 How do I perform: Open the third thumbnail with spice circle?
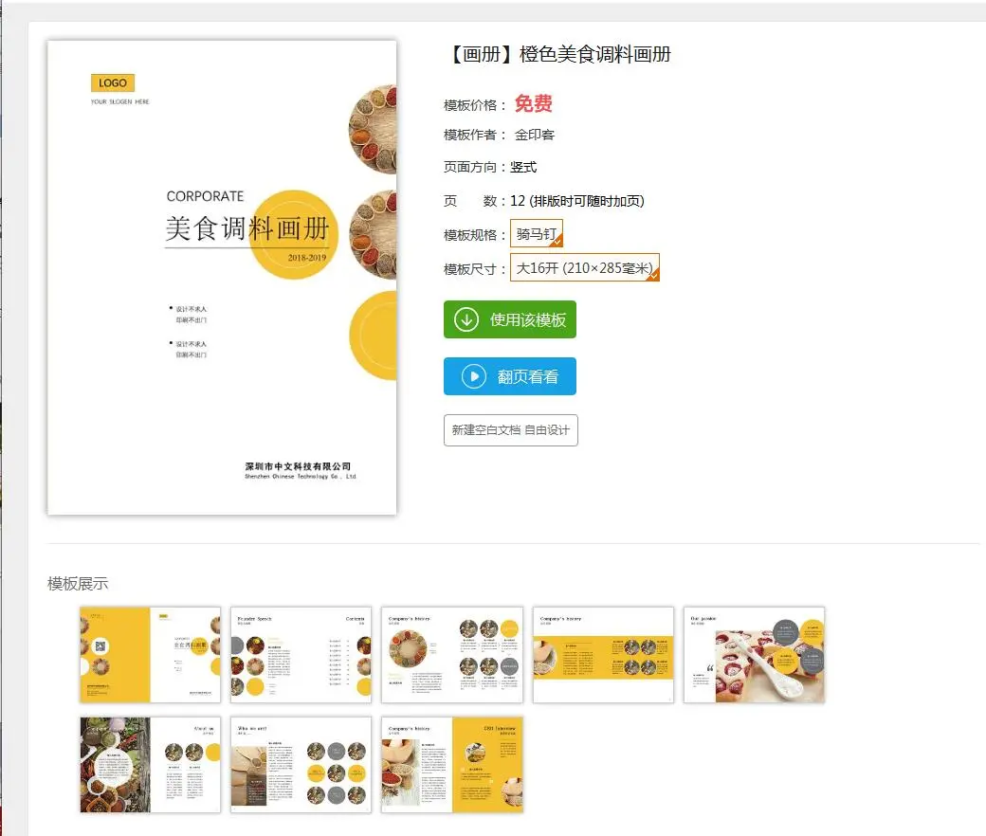[452, 654]
